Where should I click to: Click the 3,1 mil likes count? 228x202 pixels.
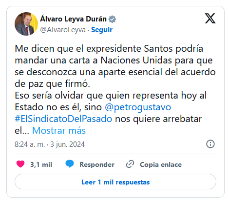(41, 164)
